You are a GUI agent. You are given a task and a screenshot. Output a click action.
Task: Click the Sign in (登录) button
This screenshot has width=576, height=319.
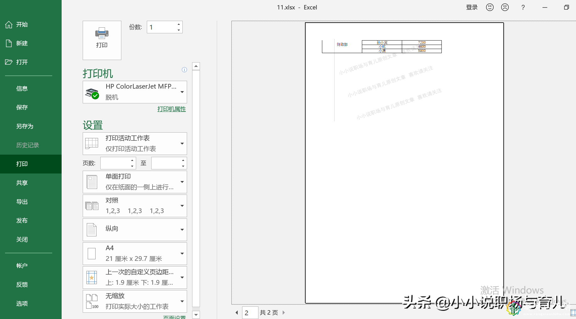point(472,7)
